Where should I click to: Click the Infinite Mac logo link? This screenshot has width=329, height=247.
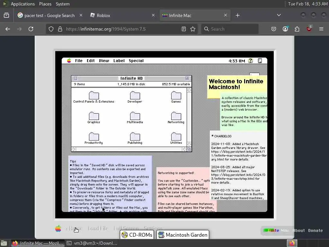coord(276,230)
